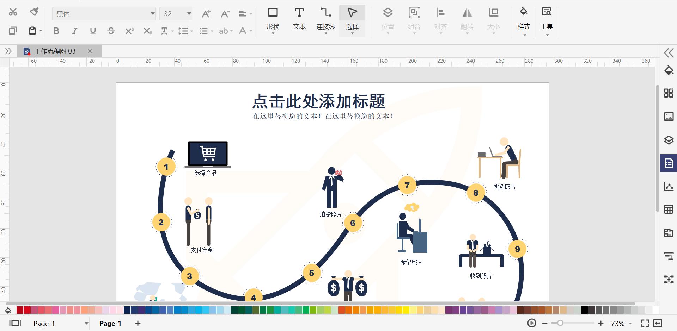Open the layers panel in right sidebar
677x331 pixels.
tap(669, 140)
